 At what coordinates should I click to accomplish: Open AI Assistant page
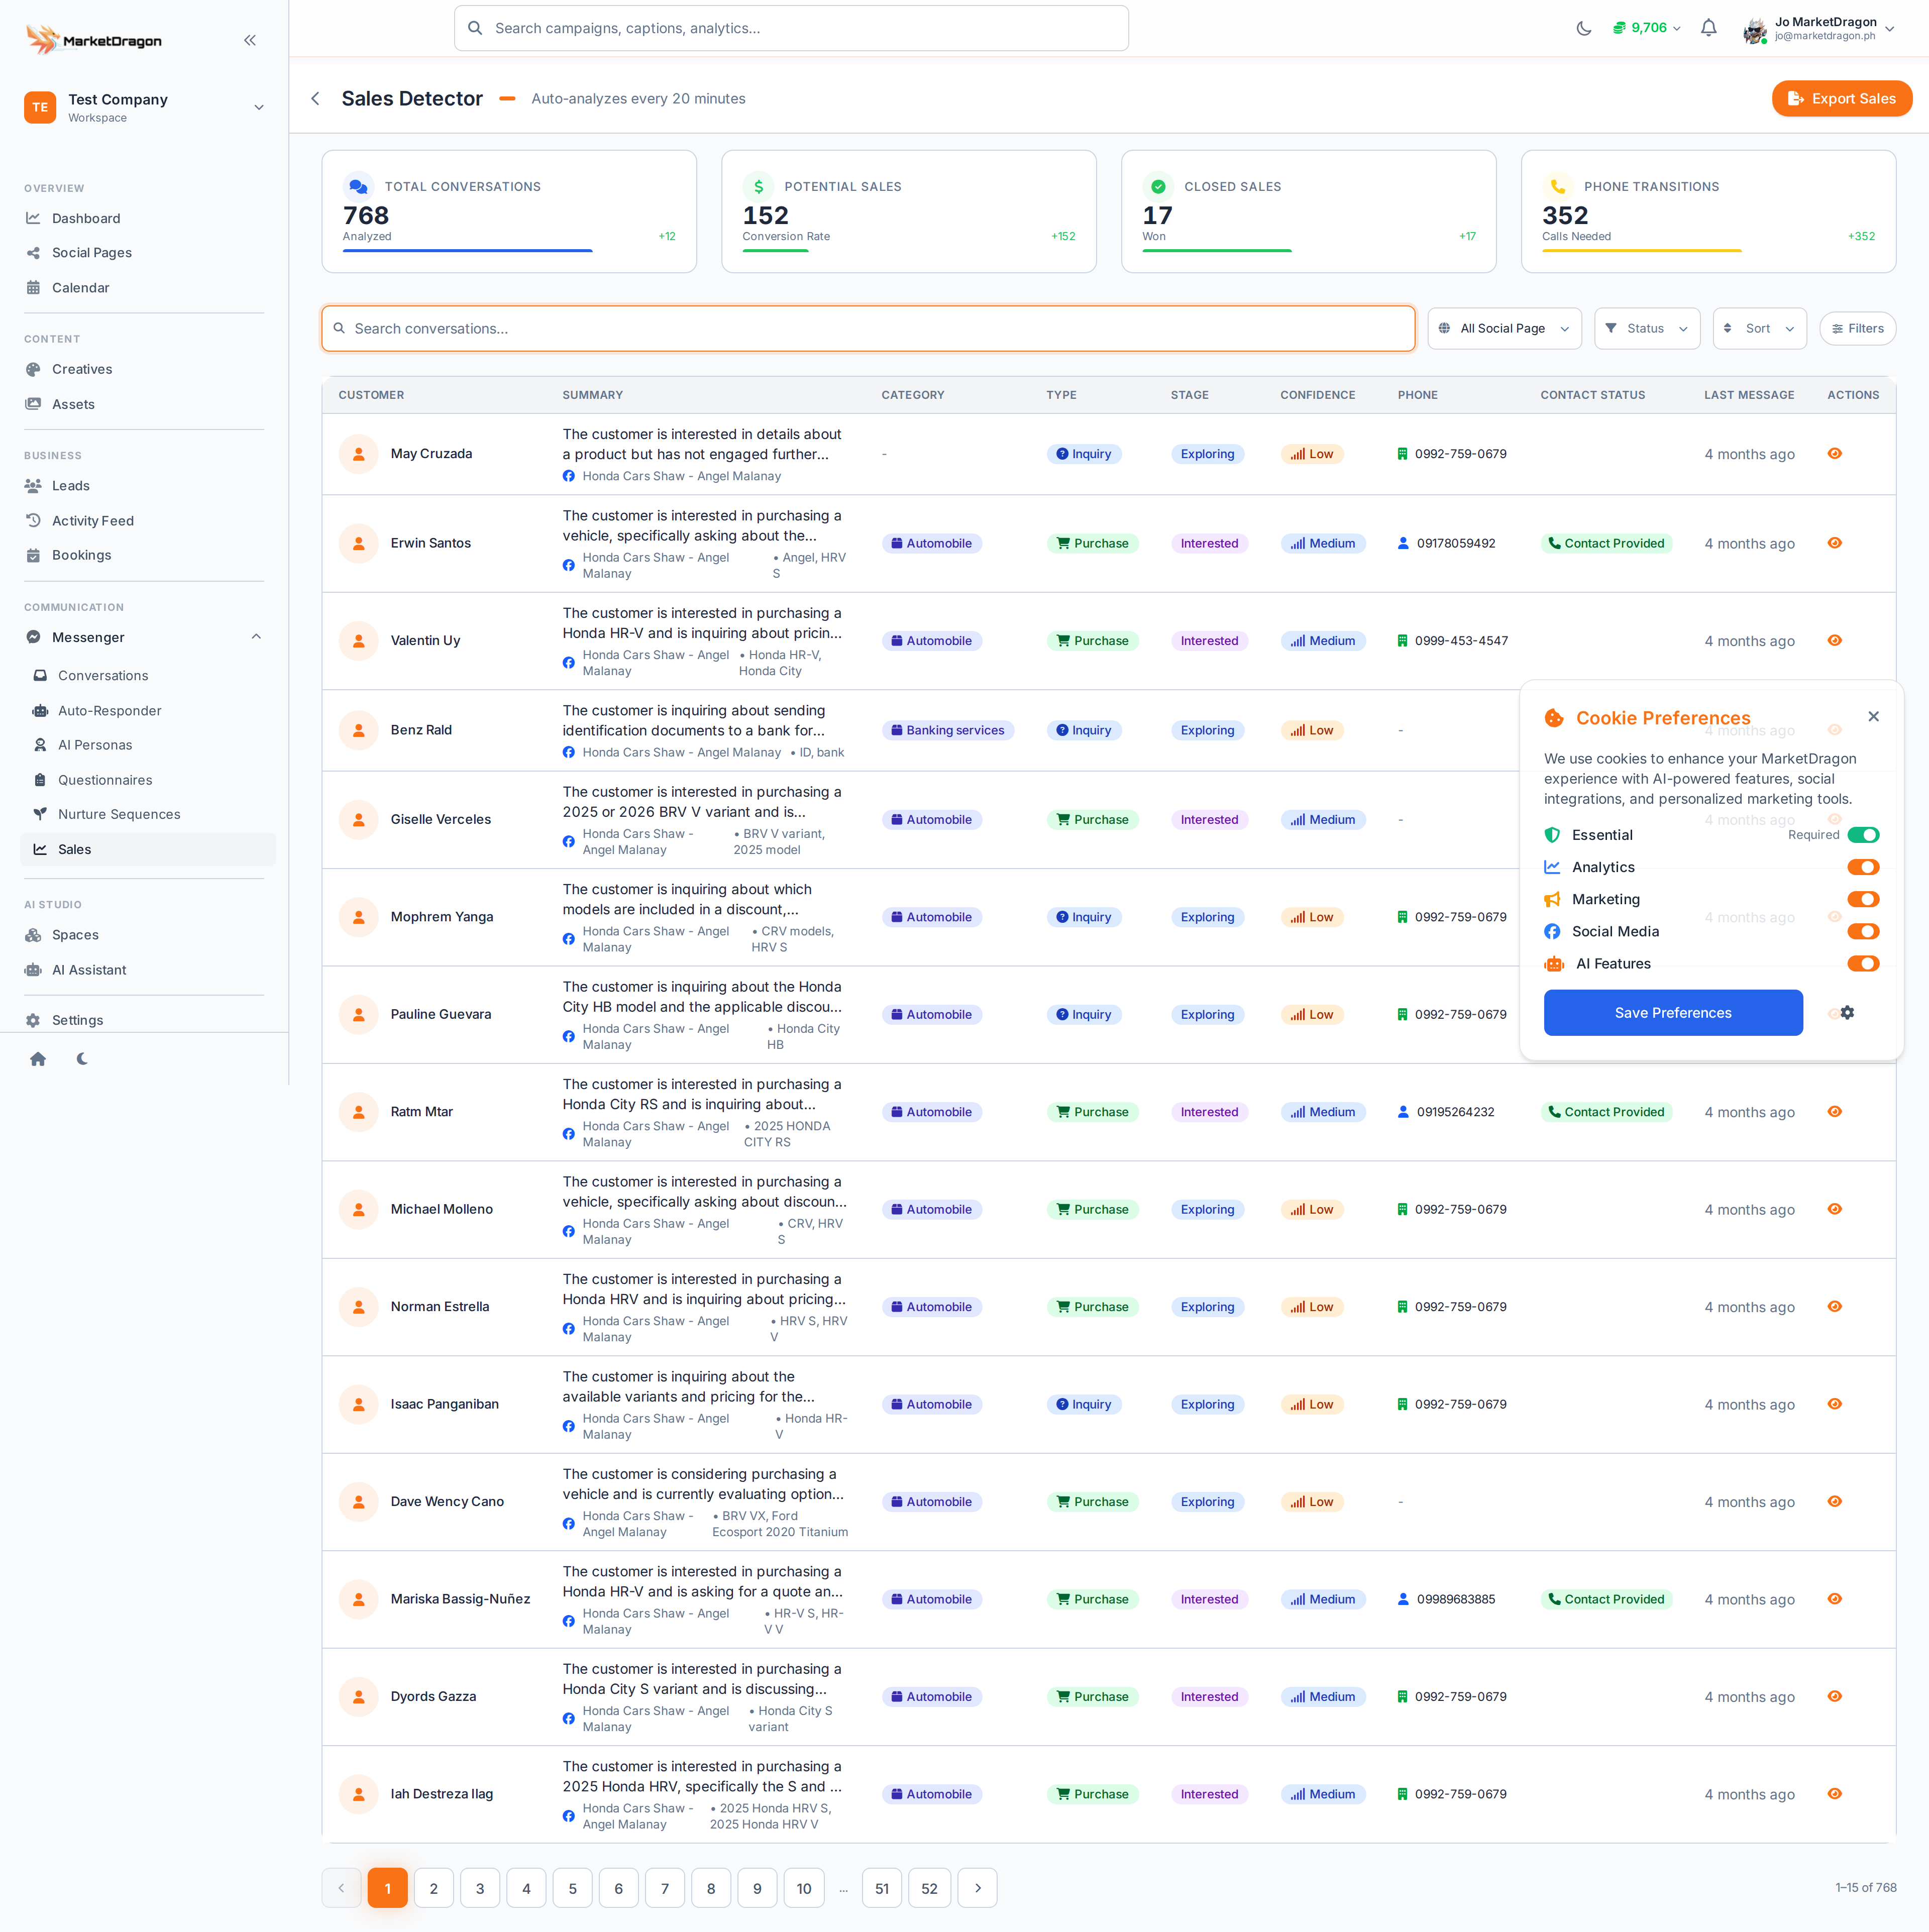click(89, 970)
